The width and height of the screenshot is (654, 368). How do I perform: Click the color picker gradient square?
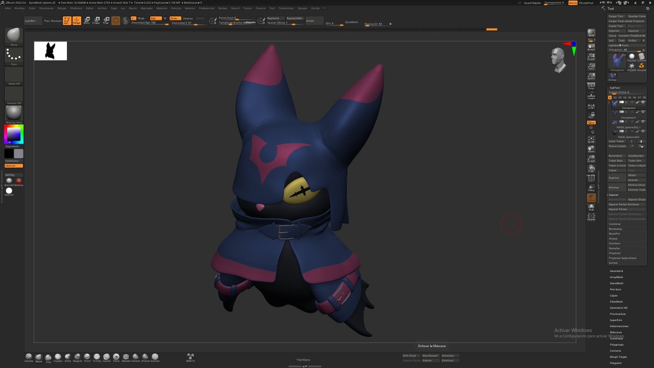pyautogui.click(x=14, y=135)
